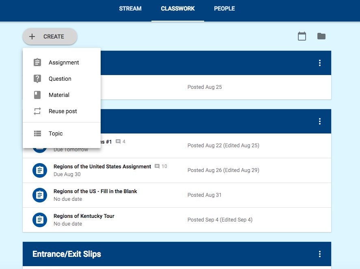Image resolution: width=360 pixels, height=269 pixels.
Task: Click the Topic list icon in menu
Action: tap(37, 133)
